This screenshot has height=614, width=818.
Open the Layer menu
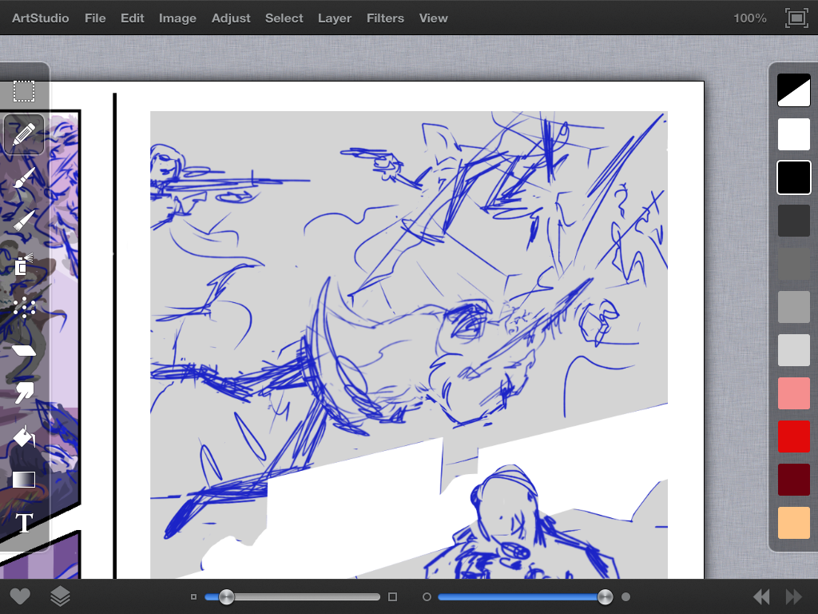click(335, 18)
